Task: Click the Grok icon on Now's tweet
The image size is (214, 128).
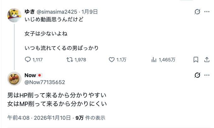Action: 197,75
